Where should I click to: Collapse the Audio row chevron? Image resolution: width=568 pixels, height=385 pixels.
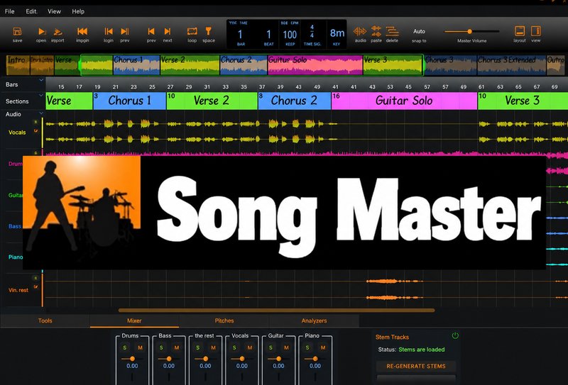(x=41, y=113)
